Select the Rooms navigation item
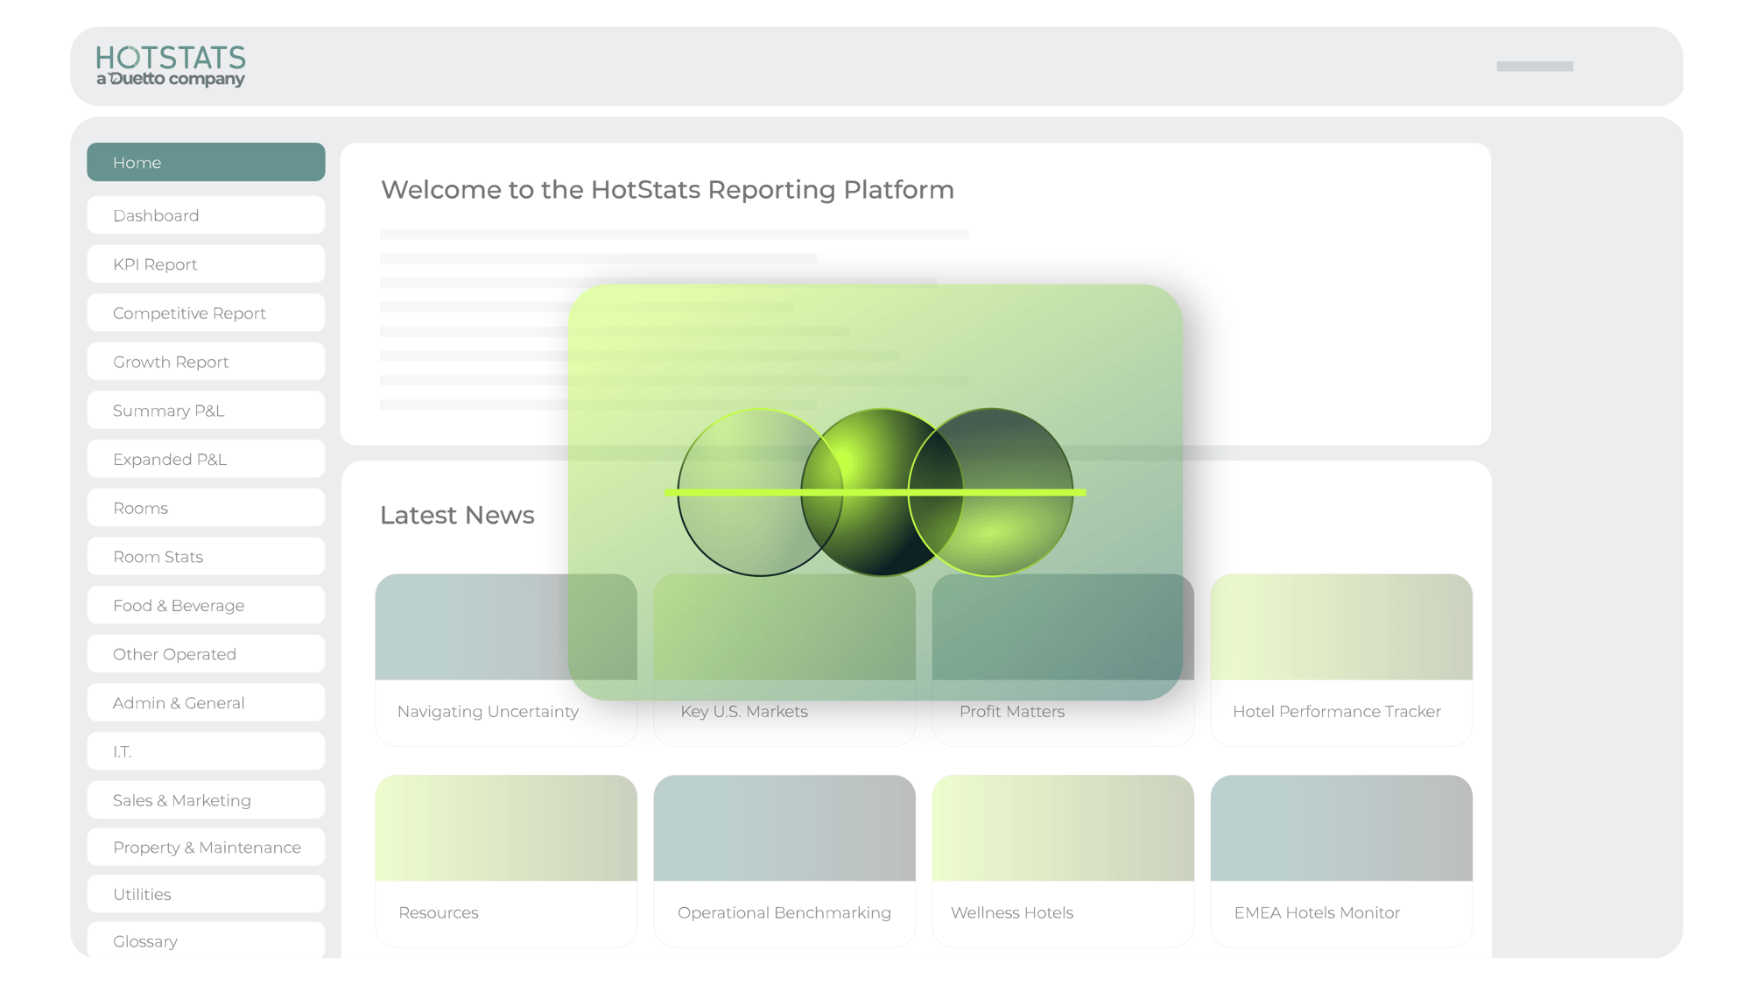This screenshot has width=1751, height=985. pos(205,507)
